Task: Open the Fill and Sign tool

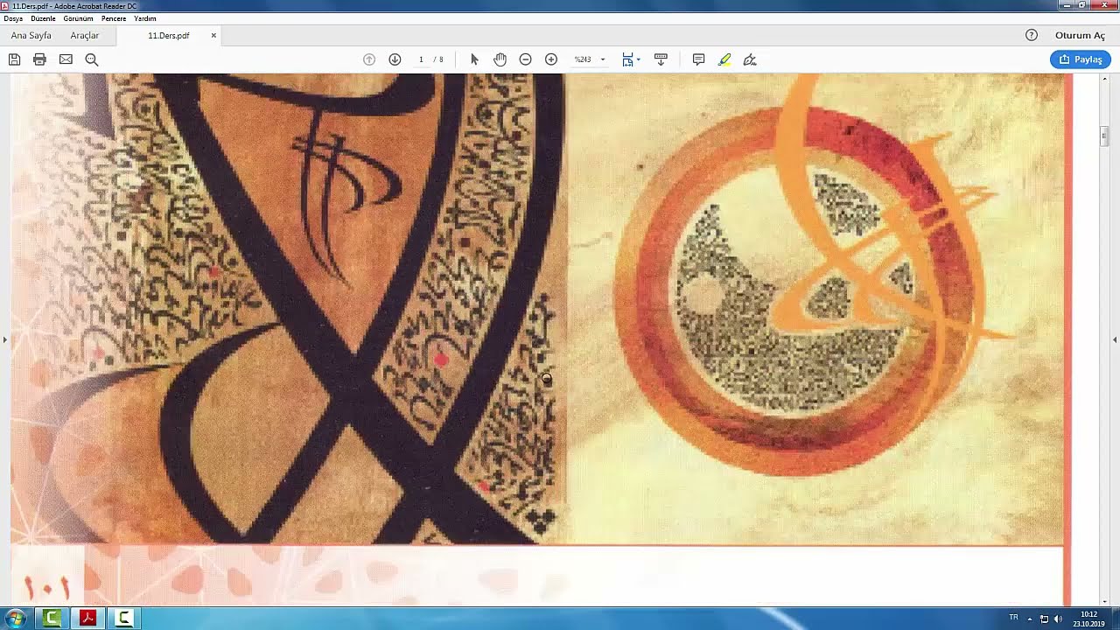Action: [x=750, y=59]
